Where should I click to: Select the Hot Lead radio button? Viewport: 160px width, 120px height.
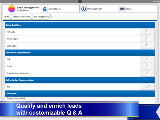pyautogui.click(x=147, y=32)
